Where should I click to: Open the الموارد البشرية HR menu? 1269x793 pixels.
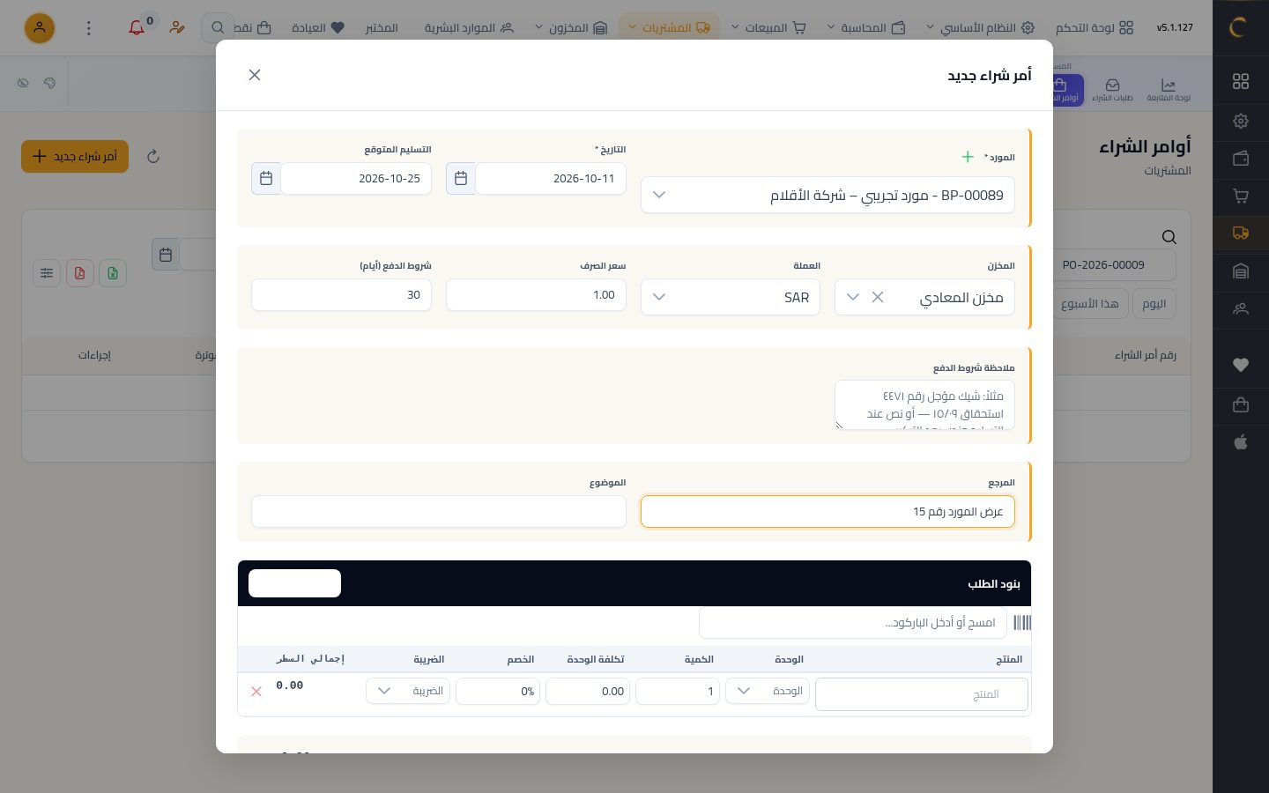click(469, 28)
